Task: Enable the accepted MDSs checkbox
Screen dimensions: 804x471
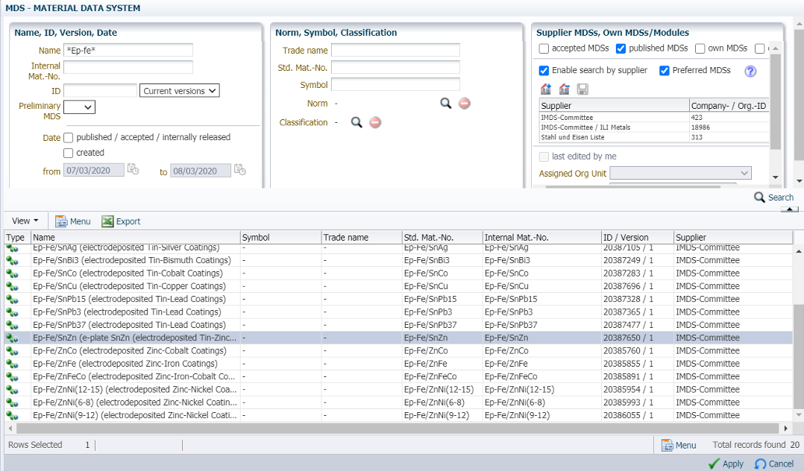Action: 544,48
